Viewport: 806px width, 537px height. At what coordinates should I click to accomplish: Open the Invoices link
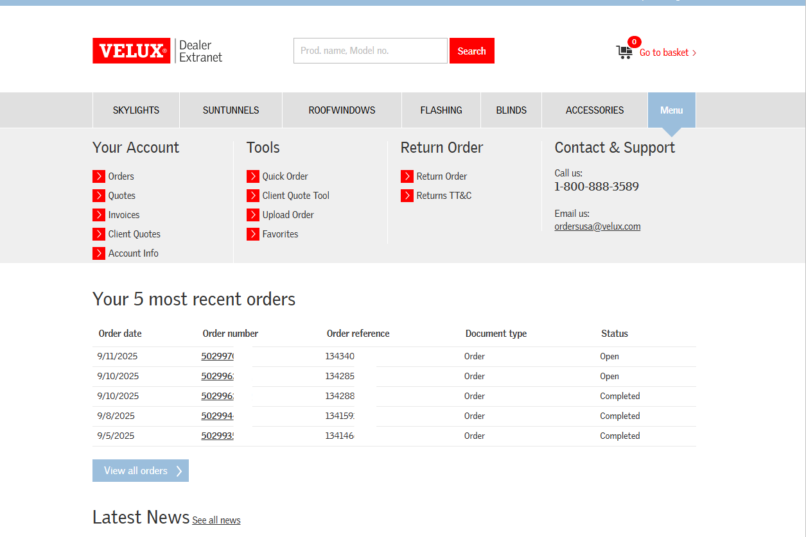click(x=124, y=215)
